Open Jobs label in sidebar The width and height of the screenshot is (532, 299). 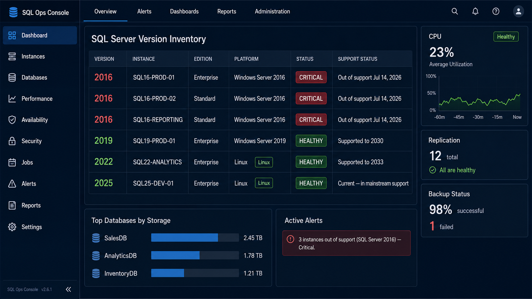(27, 162)
